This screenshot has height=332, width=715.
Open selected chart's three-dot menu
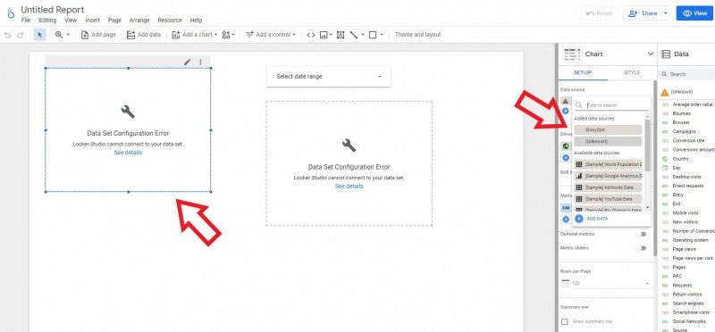pyautogui.click(x=200, y=62)
